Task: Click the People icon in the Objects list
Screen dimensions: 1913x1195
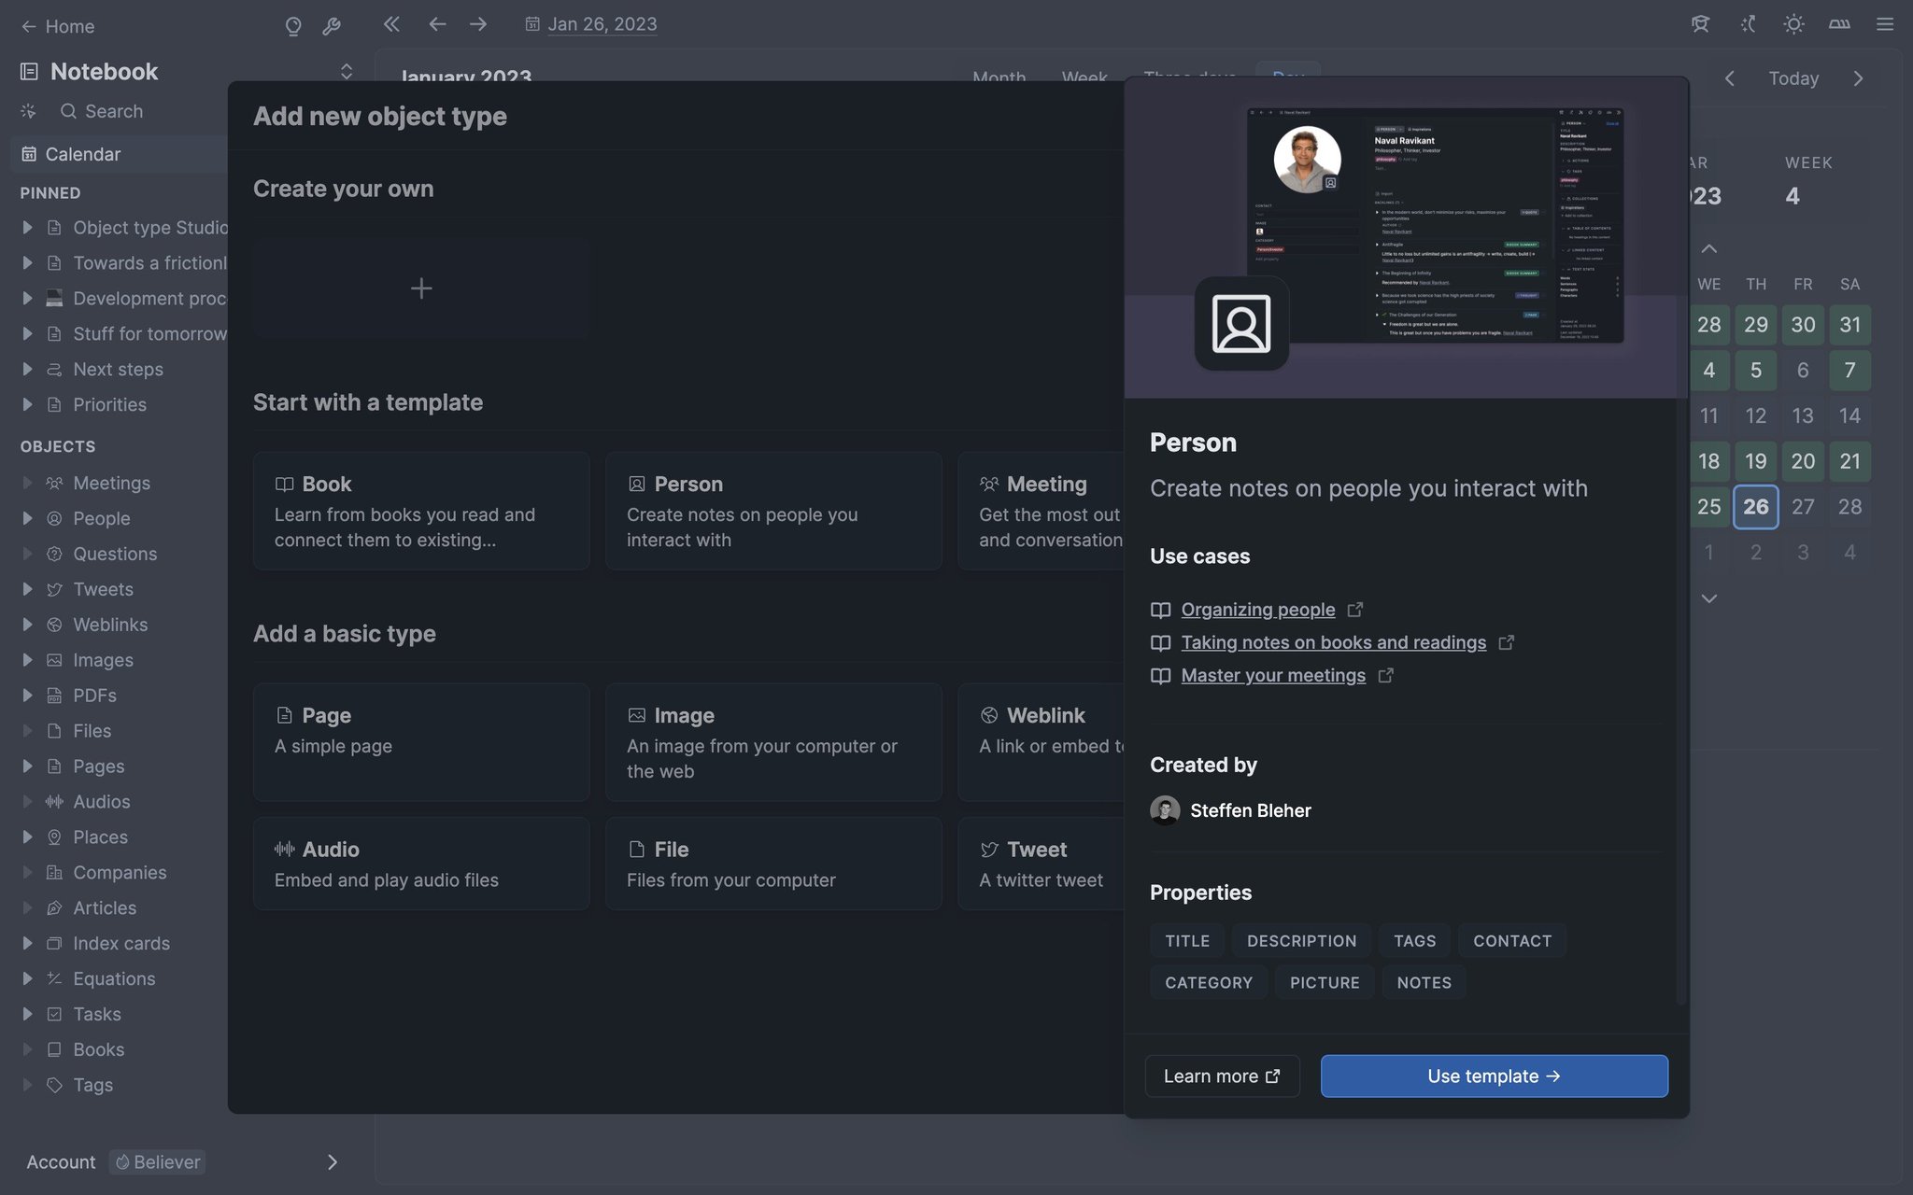Action: (54, 518)
